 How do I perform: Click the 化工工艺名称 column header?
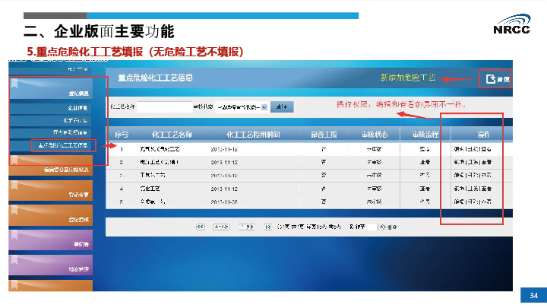(172, 135)
